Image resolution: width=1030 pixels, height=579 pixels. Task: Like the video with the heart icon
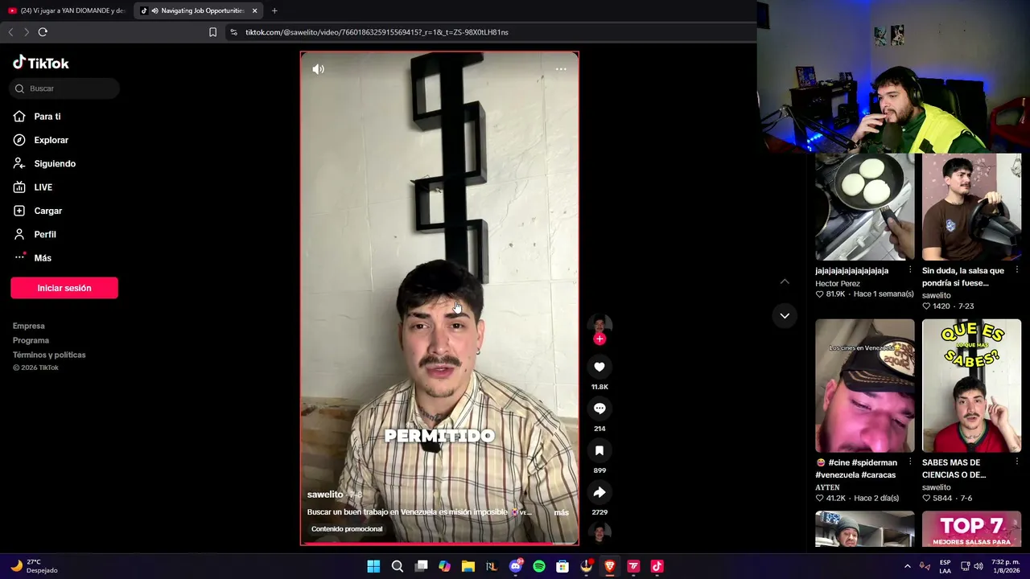(x=599, y=367)
